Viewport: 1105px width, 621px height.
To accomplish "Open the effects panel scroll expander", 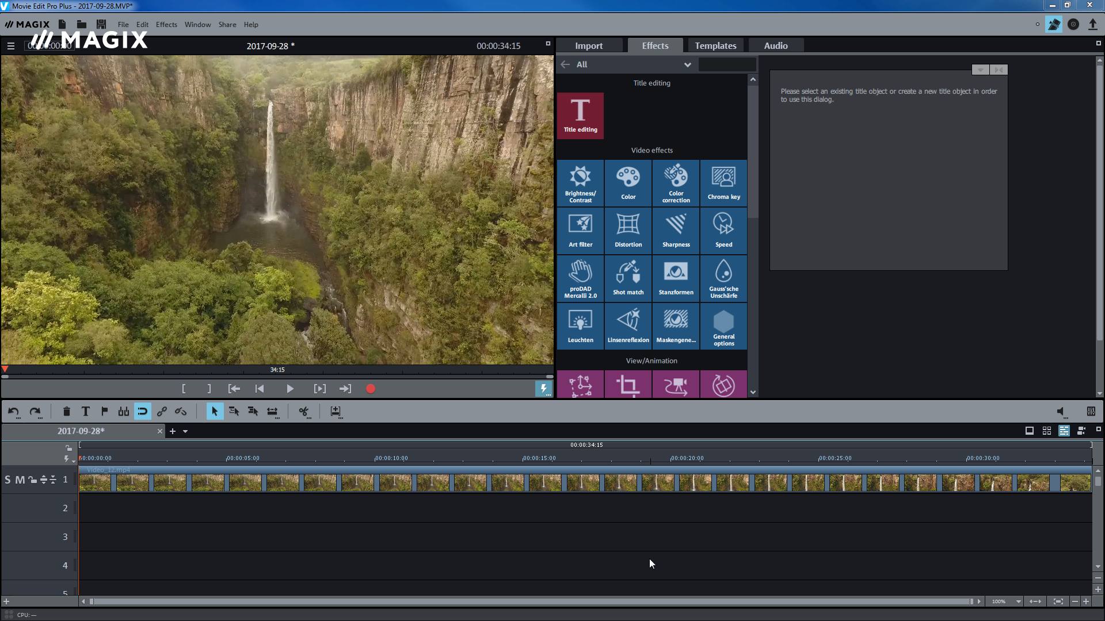I will [x=752, y=392].
